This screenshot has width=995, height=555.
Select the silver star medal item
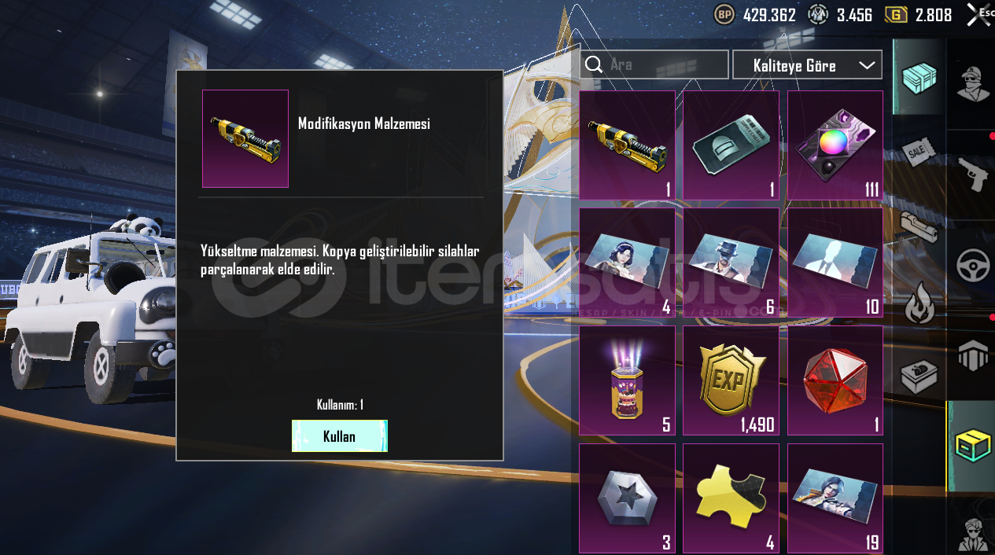point(627,498)
